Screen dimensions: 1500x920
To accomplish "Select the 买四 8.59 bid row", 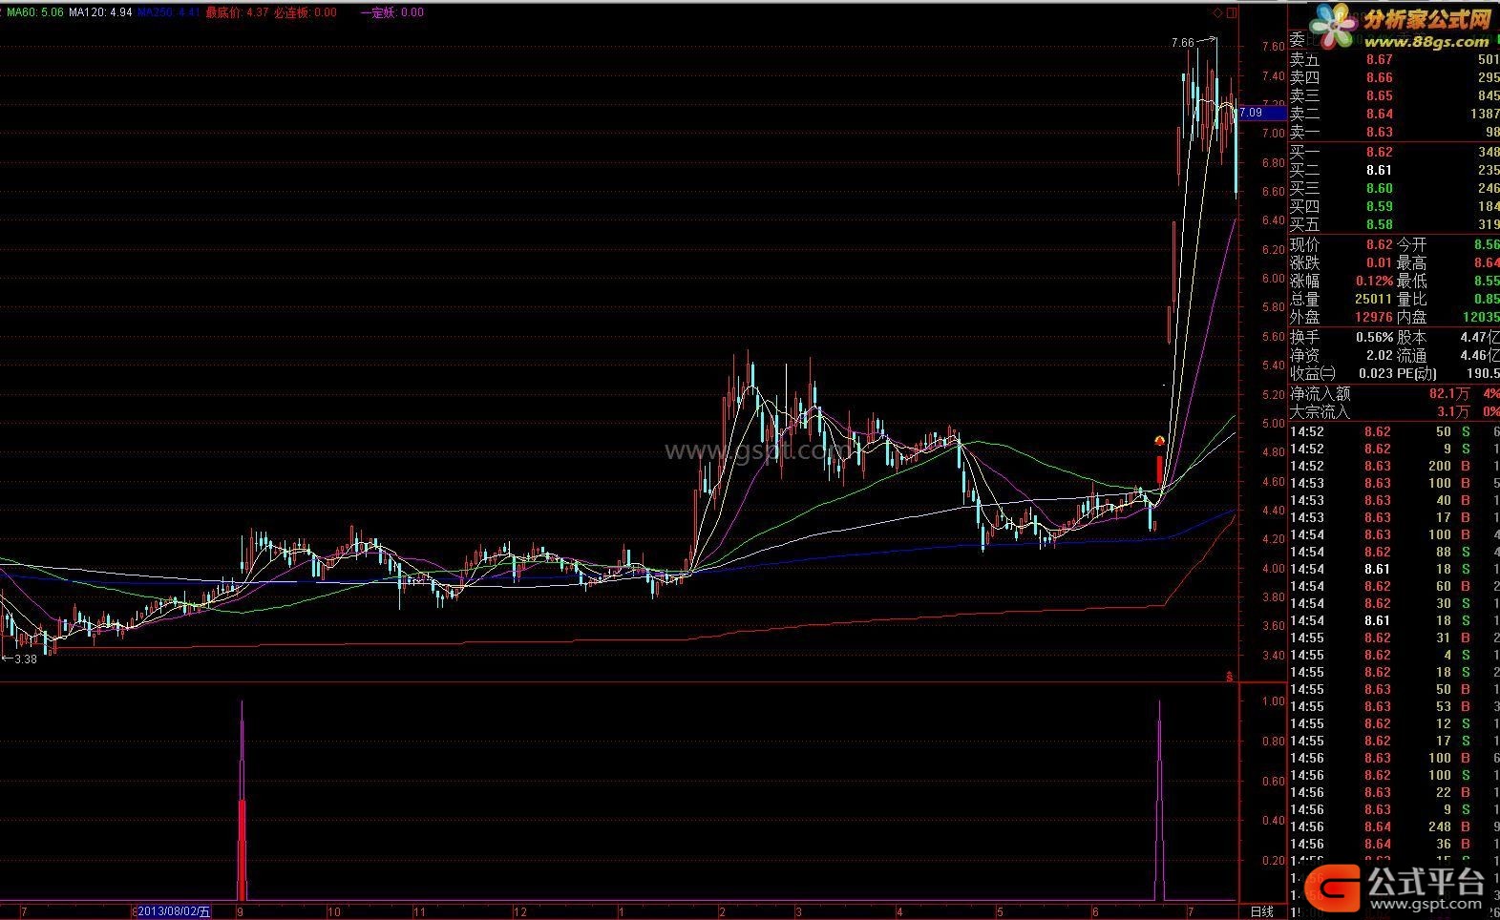I will point(1394,206).
